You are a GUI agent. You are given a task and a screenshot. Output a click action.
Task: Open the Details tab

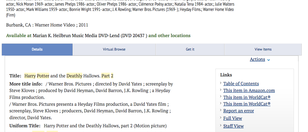click(x=37, y=49)
